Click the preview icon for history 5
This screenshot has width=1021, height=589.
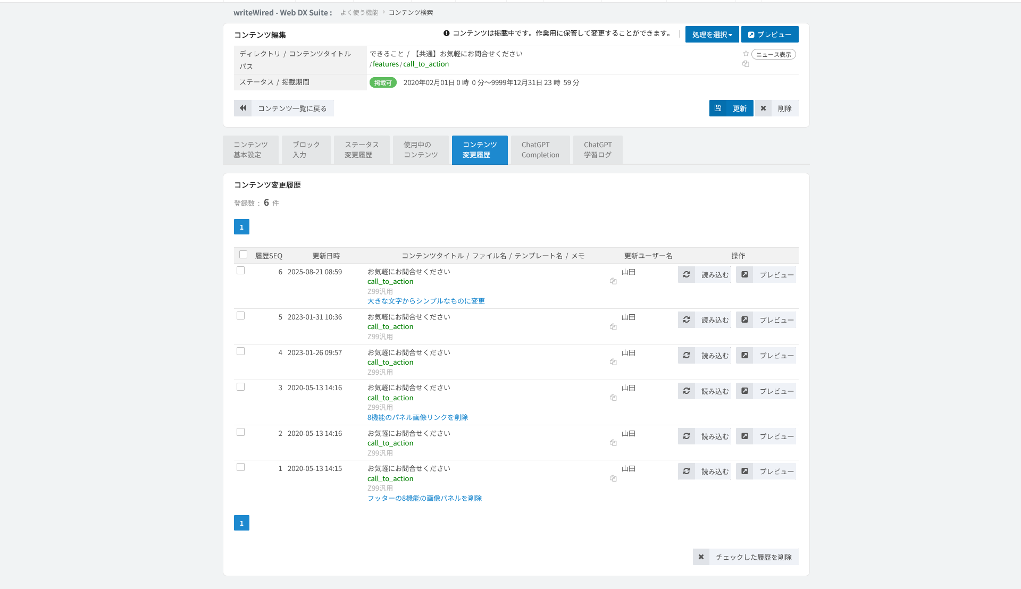click(744, 320)
